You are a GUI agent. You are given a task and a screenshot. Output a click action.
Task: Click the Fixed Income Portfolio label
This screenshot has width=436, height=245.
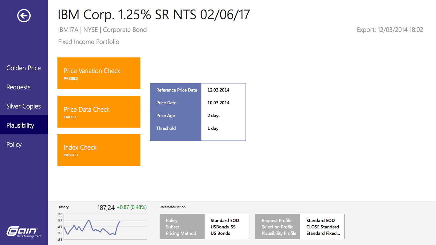[x=89, y=42]
